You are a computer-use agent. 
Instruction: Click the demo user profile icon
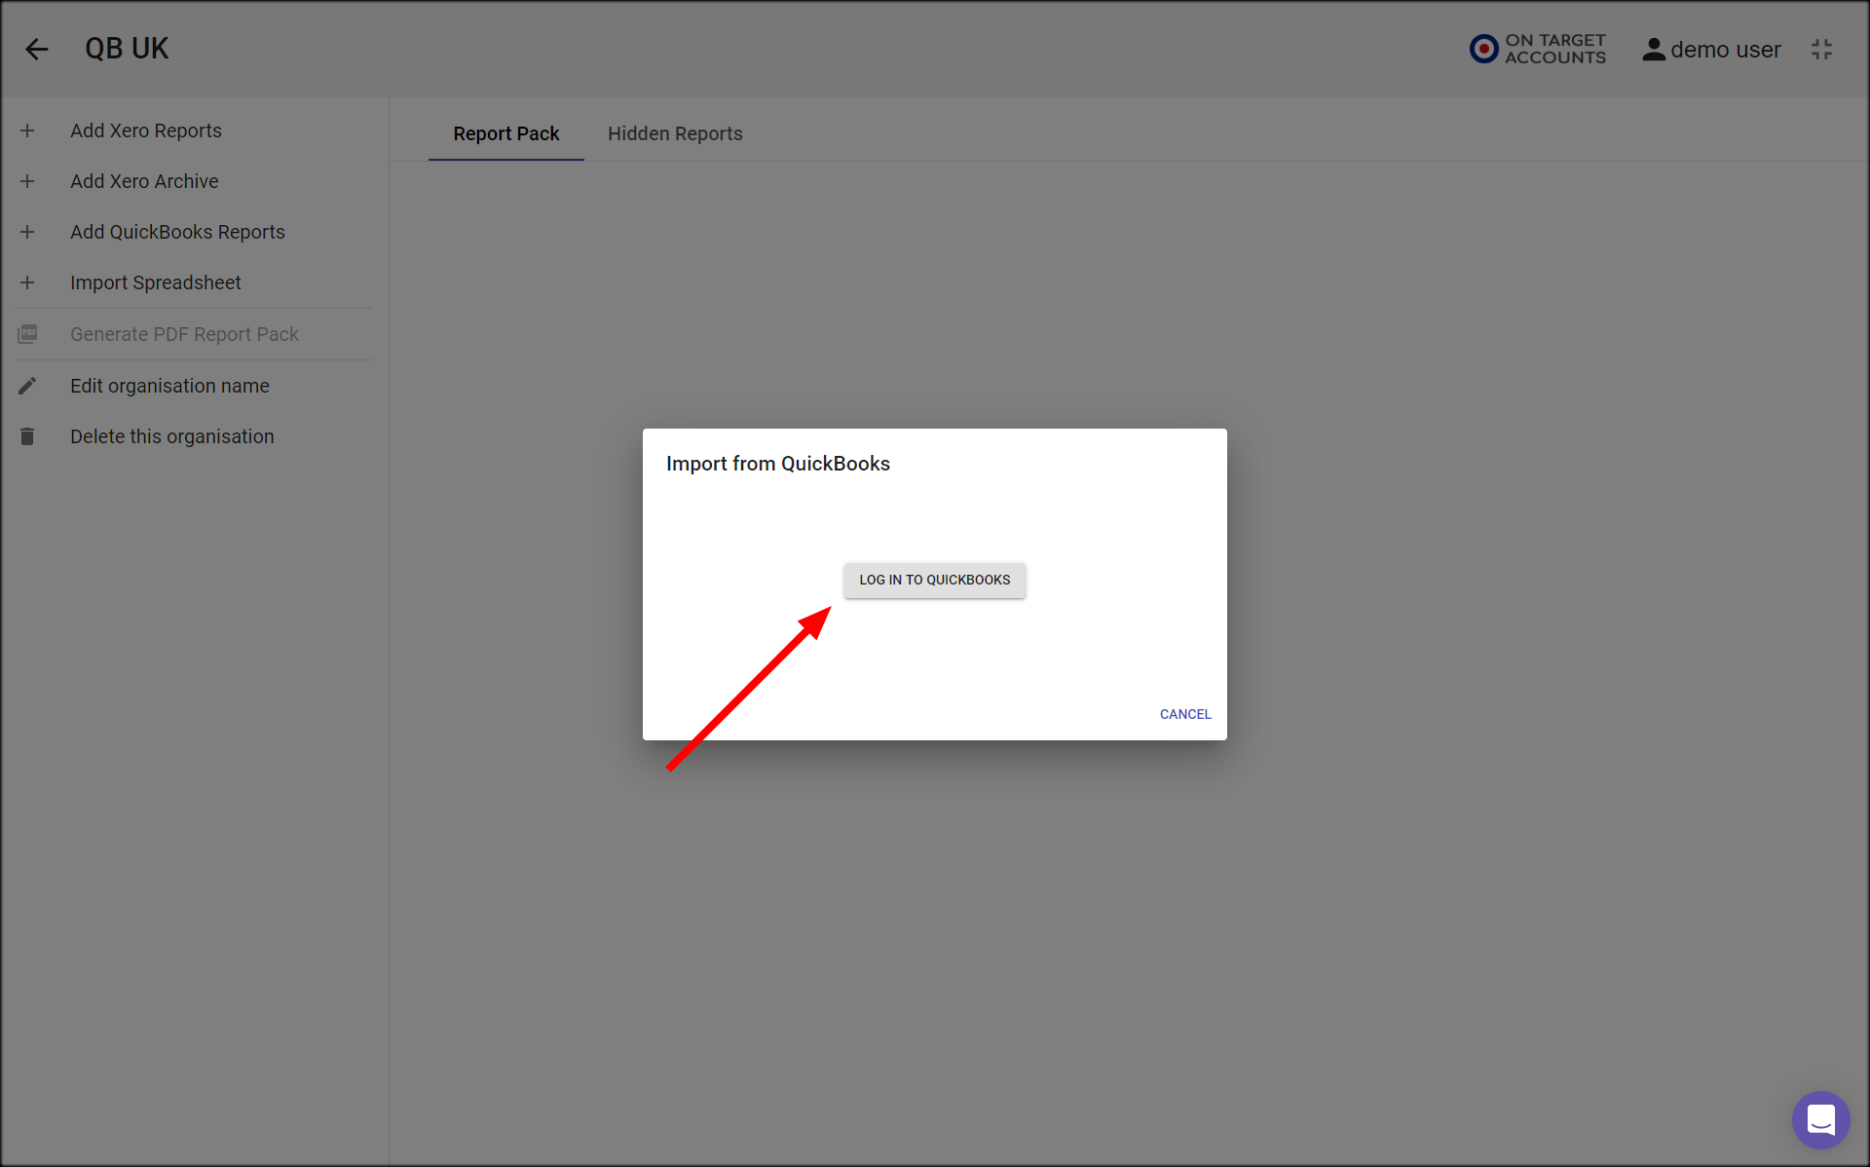(x=1654, y=50)
